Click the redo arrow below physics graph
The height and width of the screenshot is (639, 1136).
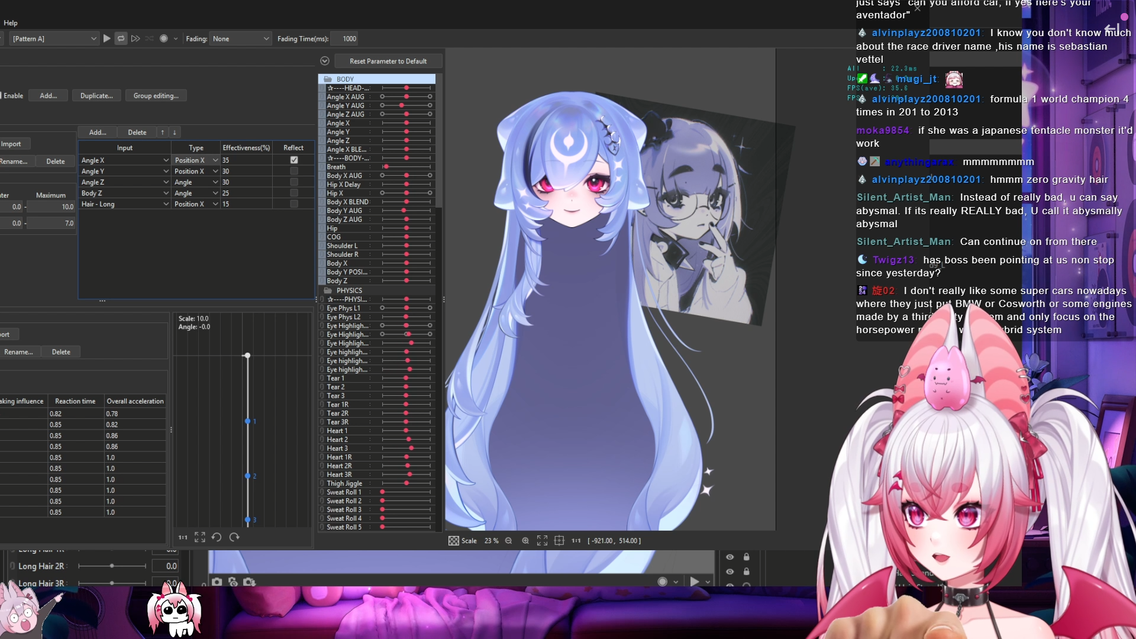click(234, 537)
